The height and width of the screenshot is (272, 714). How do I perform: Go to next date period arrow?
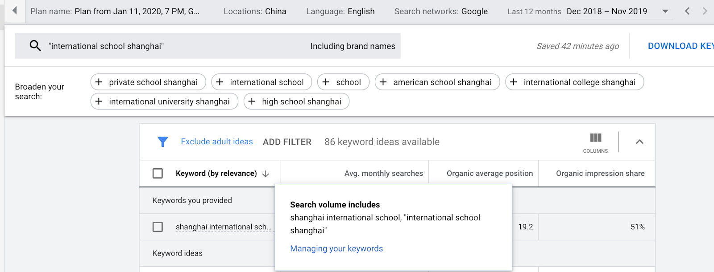[705, 11]
